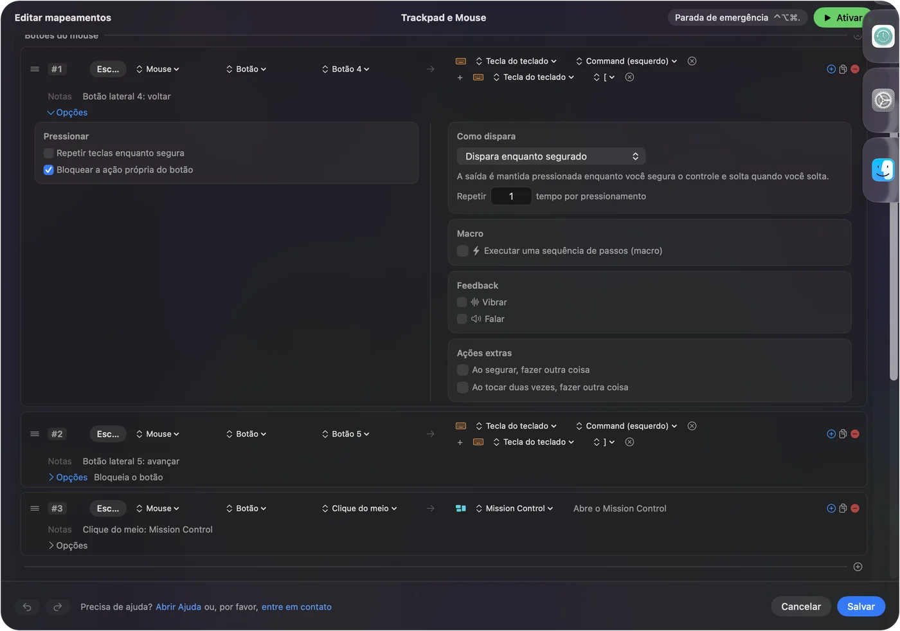Click the undo arrow at the bottom
Viewport: 900px width, 631px height.
tap(27, 607)
